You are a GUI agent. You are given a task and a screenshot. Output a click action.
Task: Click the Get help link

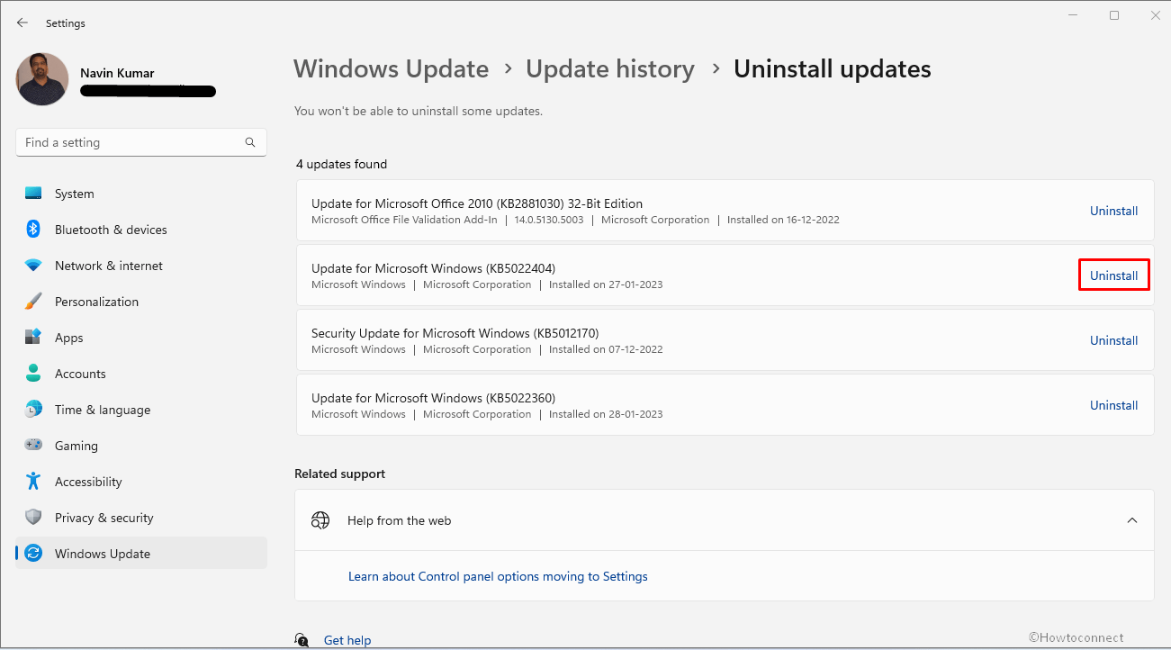(347, 640)
